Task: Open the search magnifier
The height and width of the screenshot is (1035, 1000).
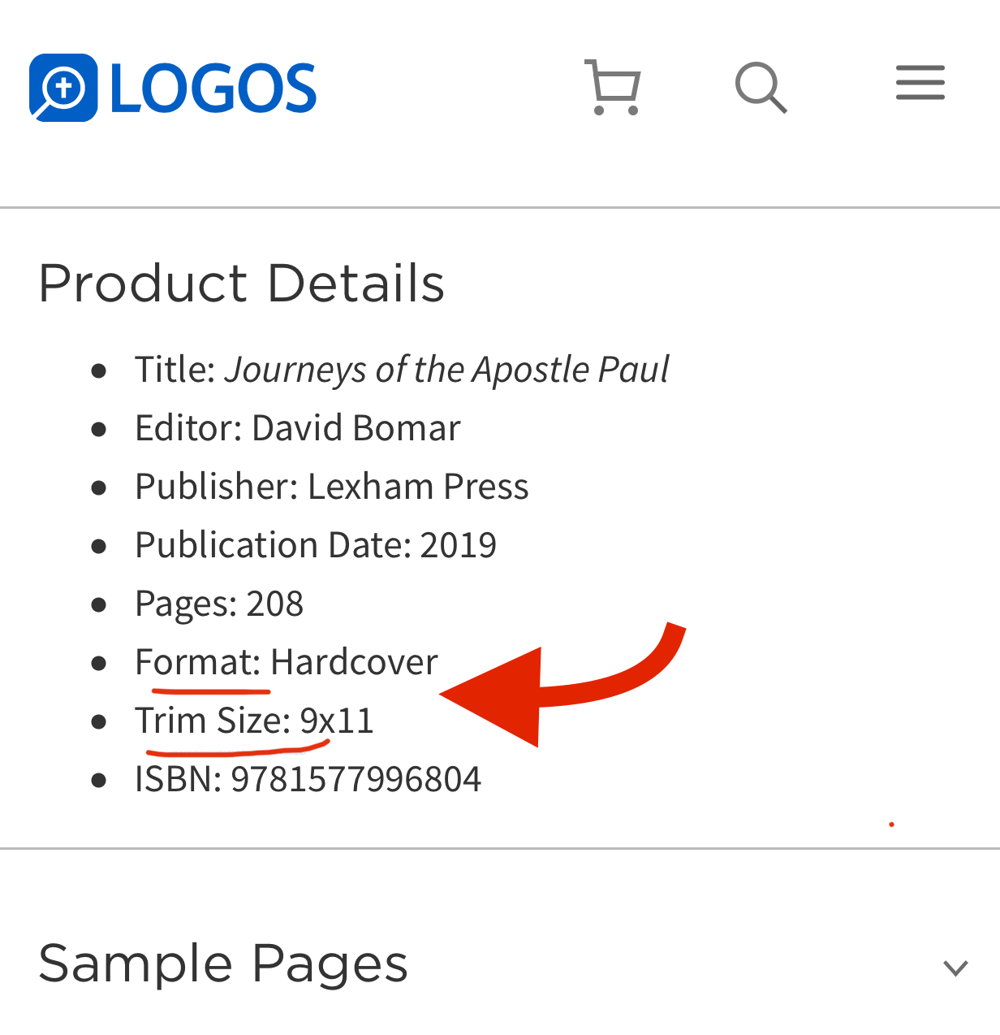Action: (761, 86)
